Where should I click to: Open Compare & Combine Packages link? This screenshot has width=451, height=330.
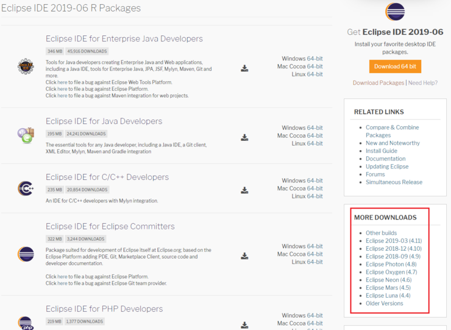(x=392, y=131)
